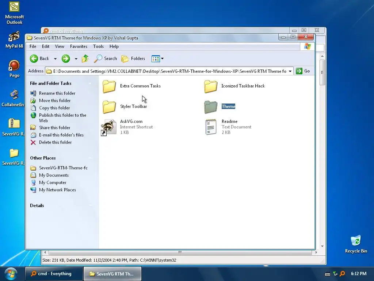374x281 pixels.
Task: Open the Search pane
Action: (x=106, y=59)
